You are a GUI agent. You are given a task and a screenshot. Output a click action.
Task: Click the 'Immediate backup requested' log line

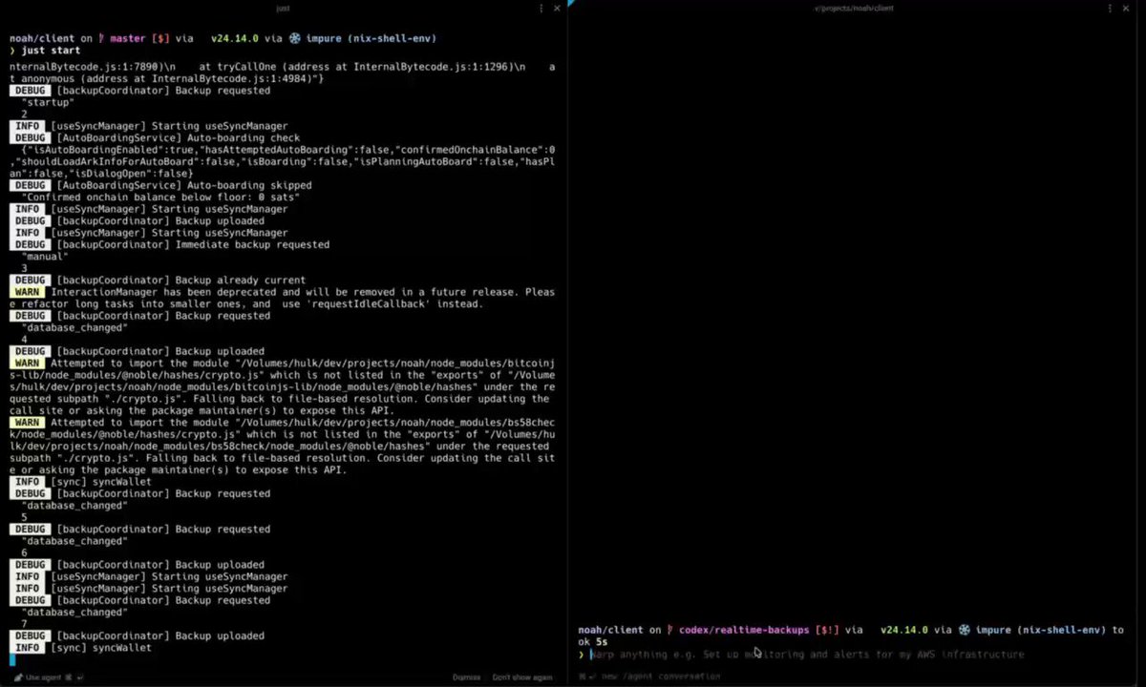point(169,244)
